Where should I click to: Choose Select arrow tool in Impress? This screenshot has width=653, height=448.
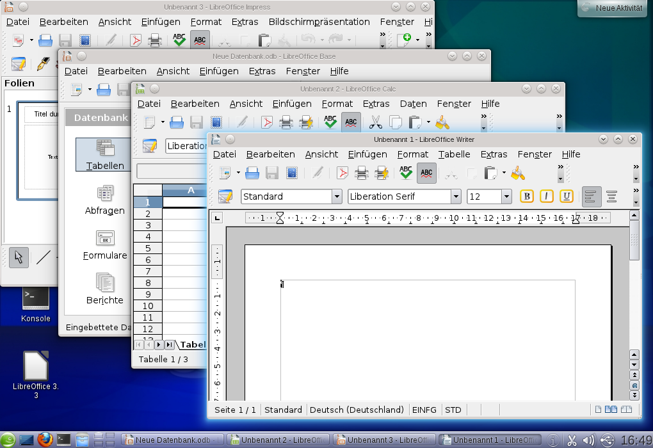19,257
